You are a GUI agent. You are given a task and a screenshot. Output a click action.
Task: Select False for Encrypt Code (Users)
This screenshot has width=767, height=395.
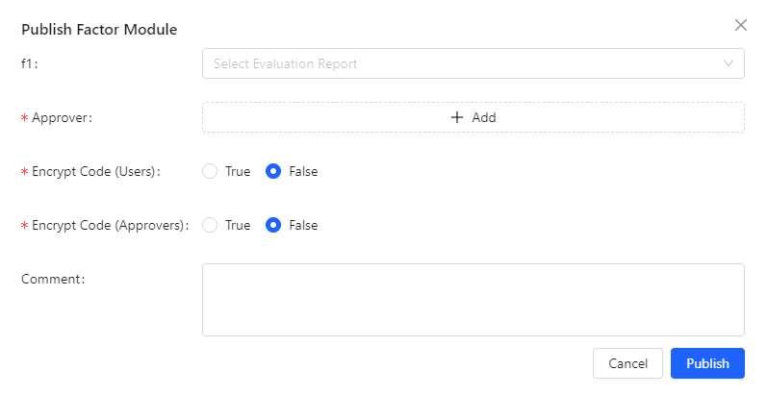click(x=273, y=171)
